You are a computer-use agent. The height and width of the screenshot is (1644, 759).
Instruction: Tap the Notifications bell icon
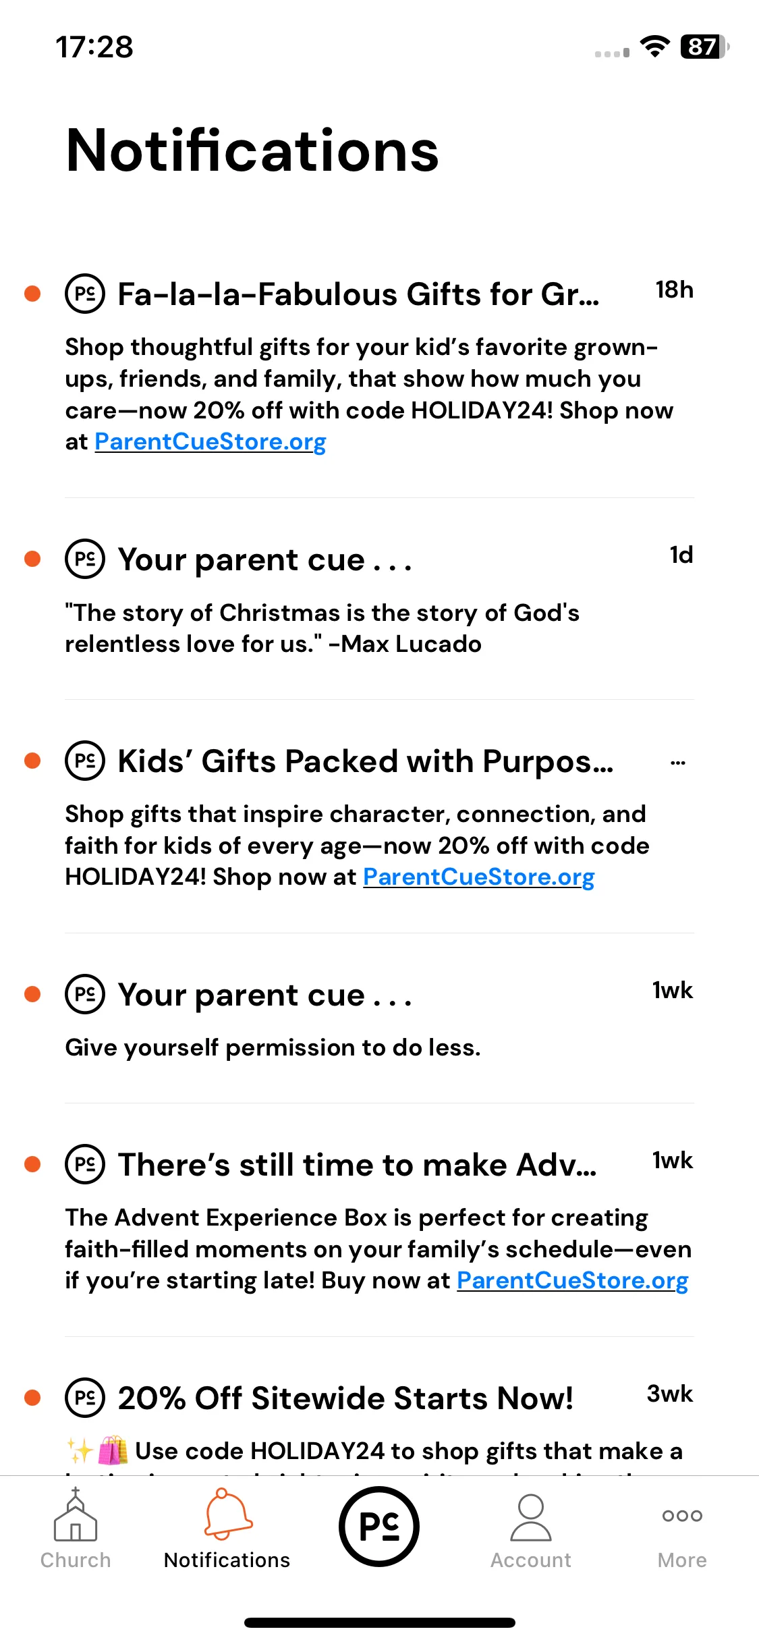coord(227,1514)
